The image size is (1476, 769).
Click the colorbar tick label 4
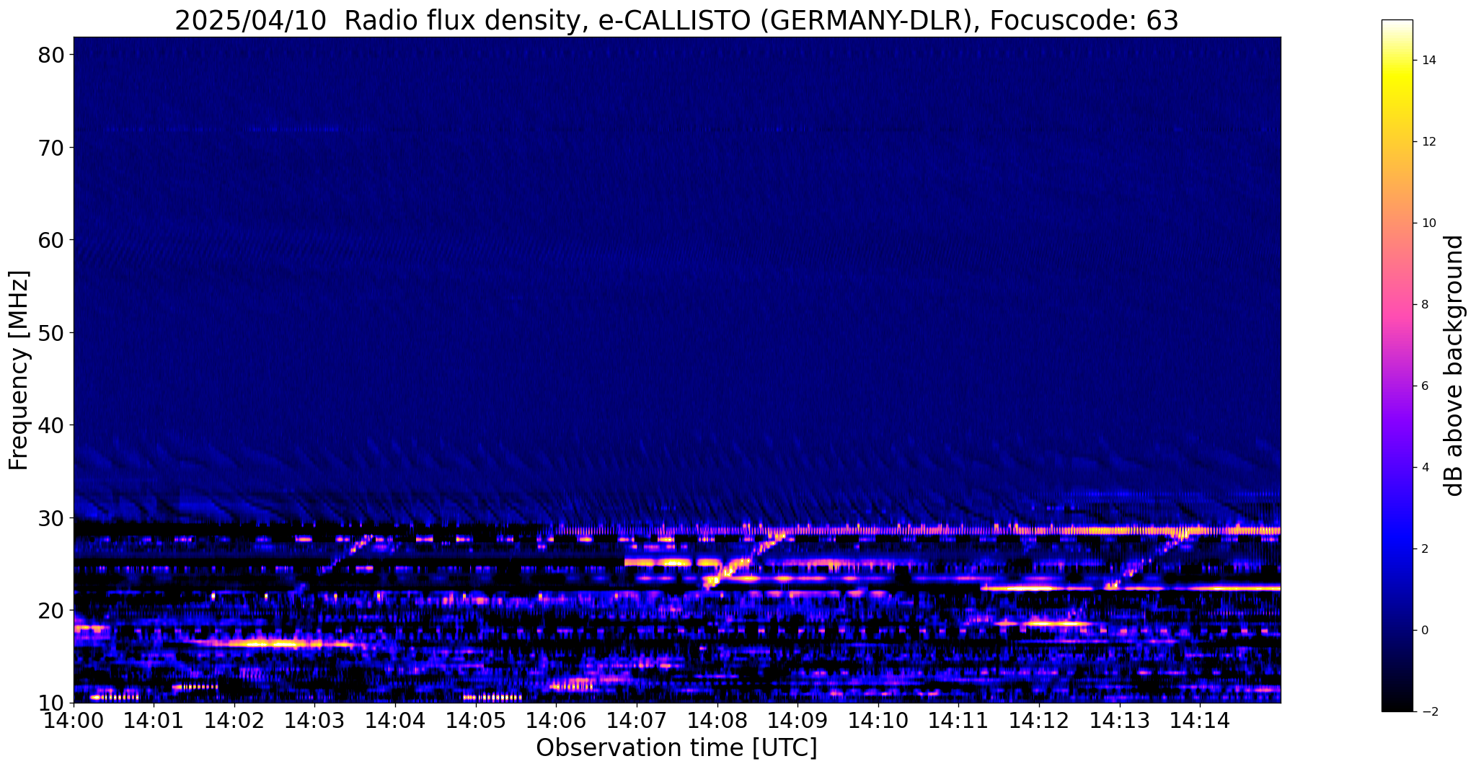click(1425, 468)
